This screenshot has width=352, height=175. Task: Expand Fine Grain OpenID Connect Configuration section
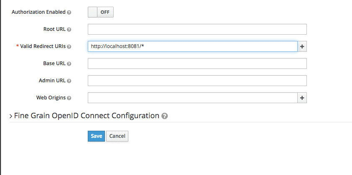[x=11, y=116]
